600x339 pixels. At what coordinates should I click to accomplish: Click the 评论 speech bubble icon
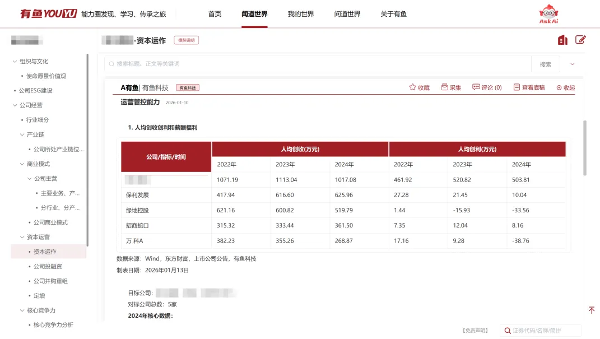click(x=476, y=87)
